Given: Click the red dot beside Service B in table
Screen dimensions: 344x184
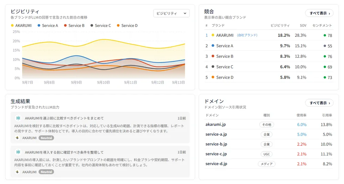Looking at the screenshot, I should (x=213, y=56).
